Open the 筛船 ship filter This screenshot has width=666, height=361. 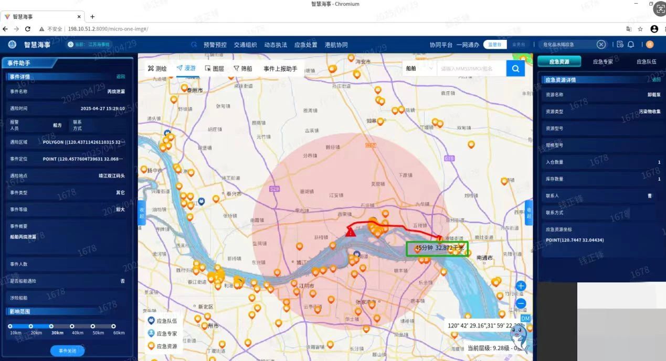242,69
